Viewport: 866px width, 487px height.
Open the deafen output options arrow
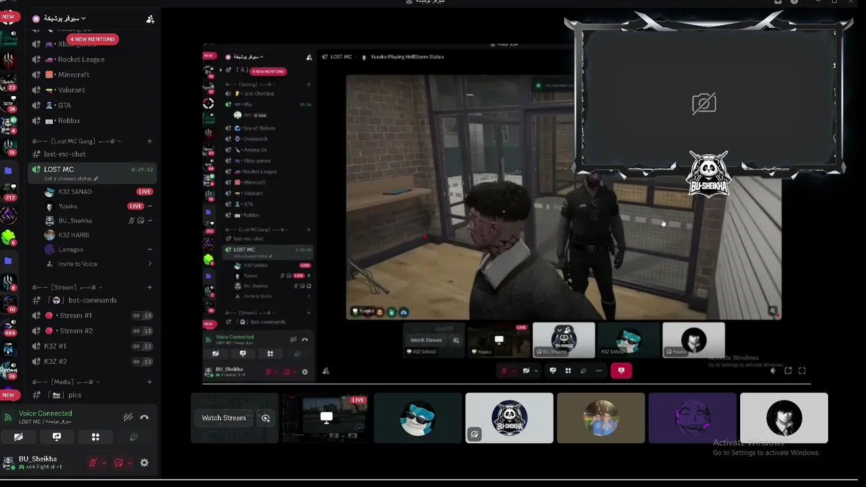[x=129, y=463]
